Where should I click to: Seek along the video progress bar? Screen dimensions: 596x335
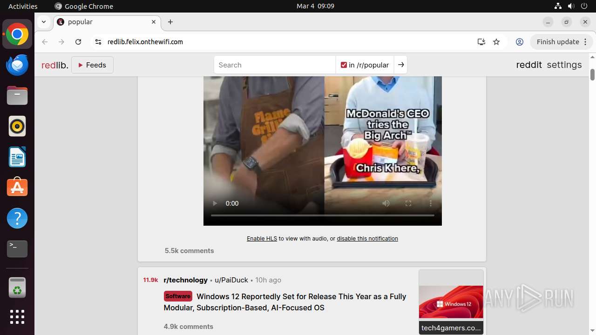tap(323, 215)
